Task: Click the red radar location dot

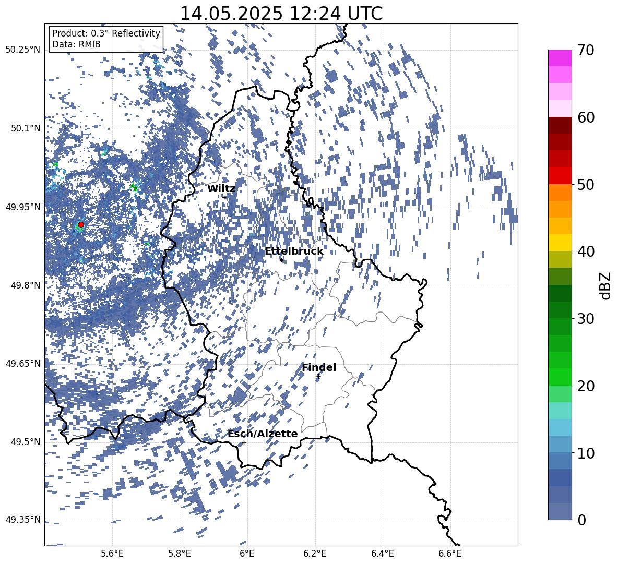Action: [x=81, y=225]
